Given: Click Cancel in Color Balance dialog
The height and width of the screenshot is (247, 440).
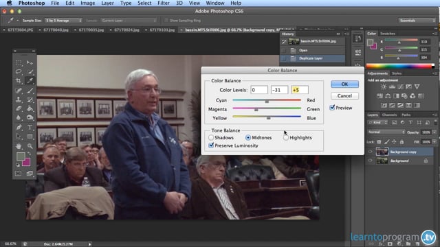Looking at the screenshot, I should pos(344,96).
